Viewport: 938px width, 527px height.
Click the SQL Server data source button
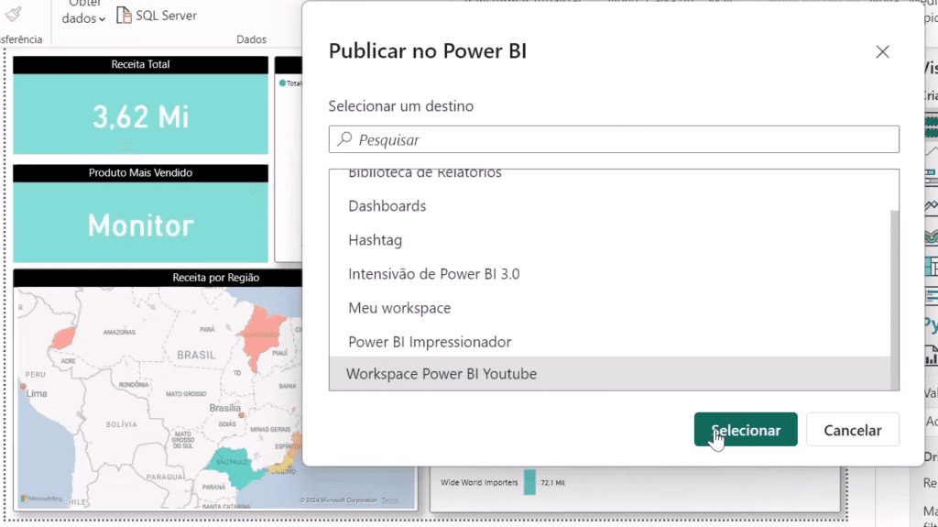tap(157, 16)
